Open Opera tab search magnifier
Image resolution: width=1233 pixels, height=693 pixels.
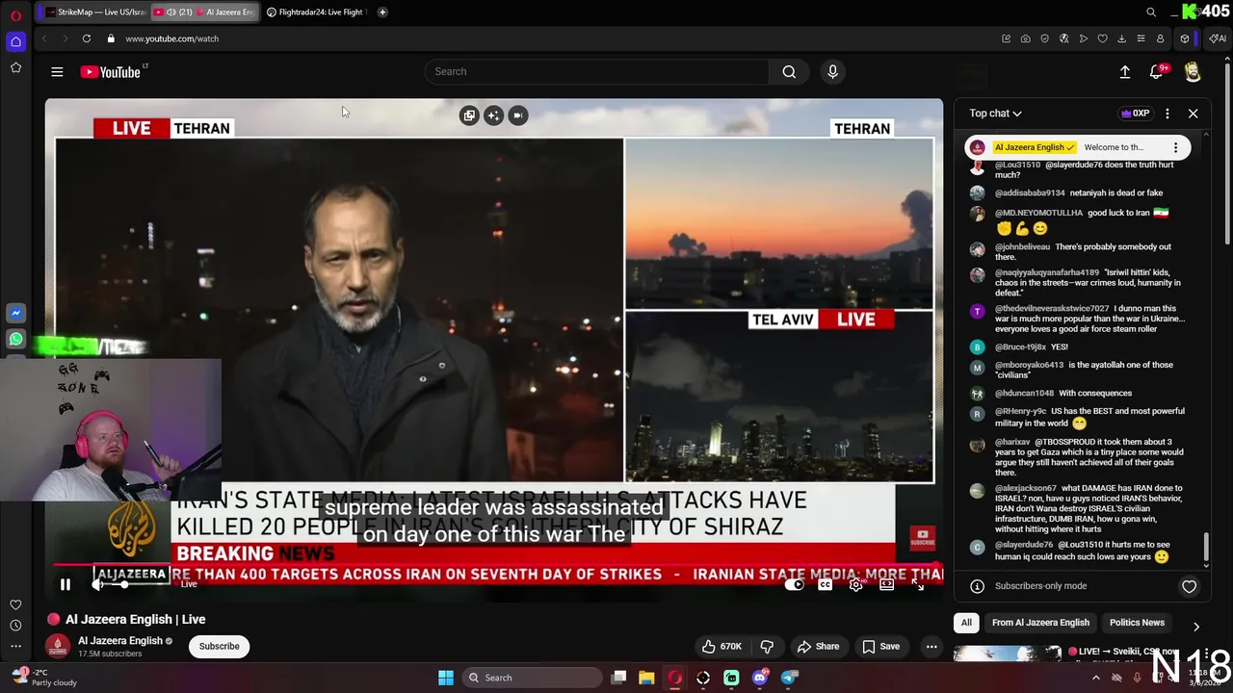pos(1151,13)
